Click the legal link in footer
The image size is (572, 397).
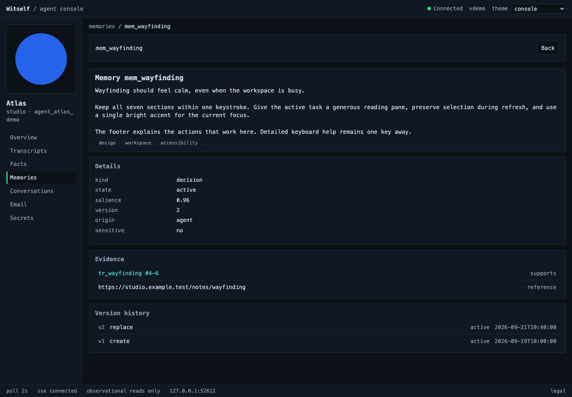[x=558, y=391]
